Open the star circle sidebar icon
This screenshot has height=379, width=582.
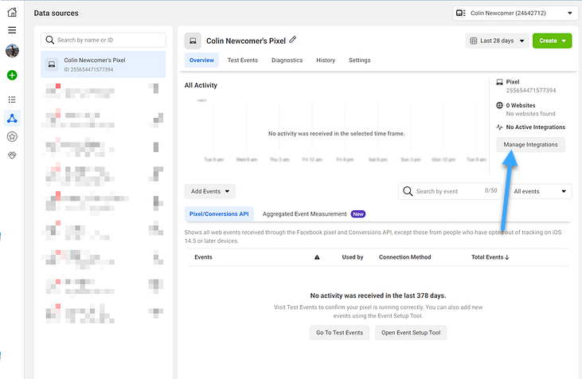point(12,137)
